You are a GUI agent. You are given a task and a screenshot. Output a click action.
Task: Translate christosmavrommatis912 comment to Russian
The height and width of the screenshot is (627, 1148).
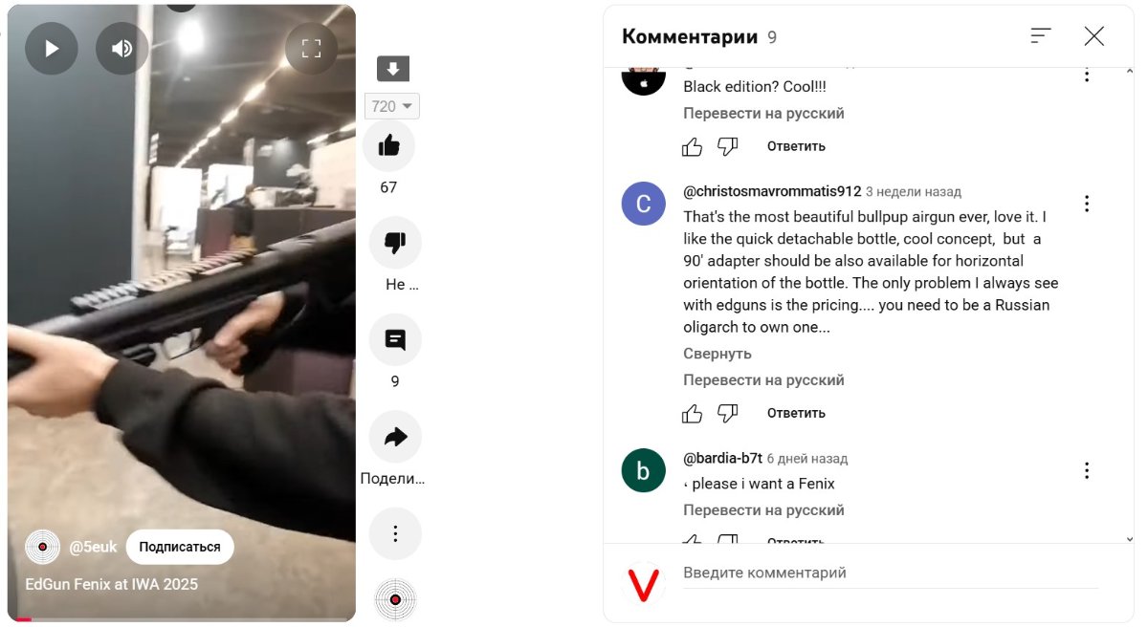tap(763, 380)
